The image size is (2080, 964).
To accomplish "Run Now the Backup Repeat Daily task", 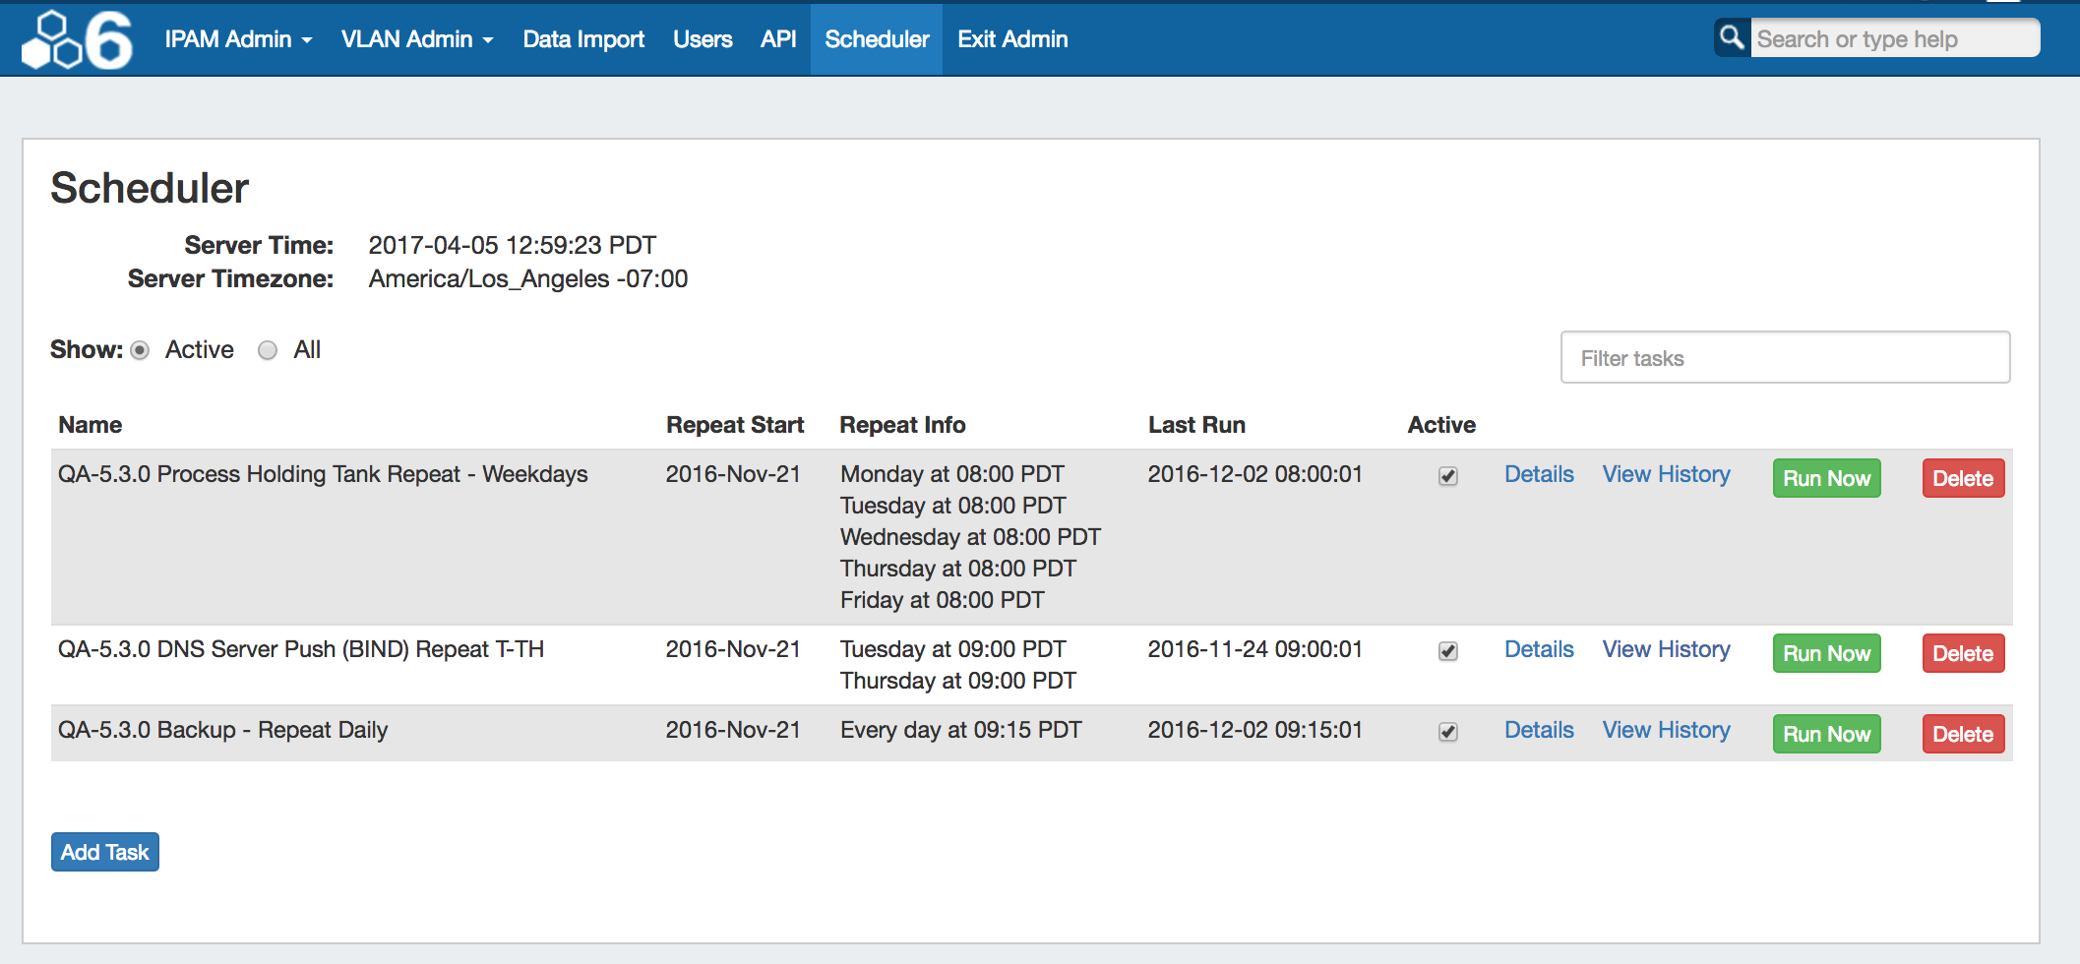I will tap(1826, 734).
